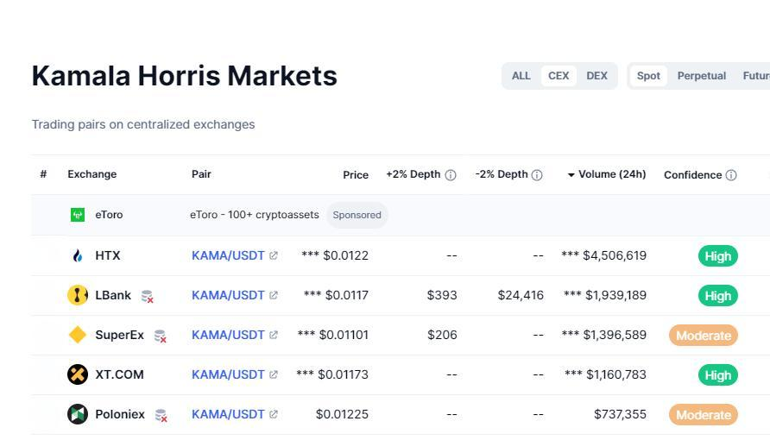
Task: Switch to the Perpetual tab
Action: 702,76
